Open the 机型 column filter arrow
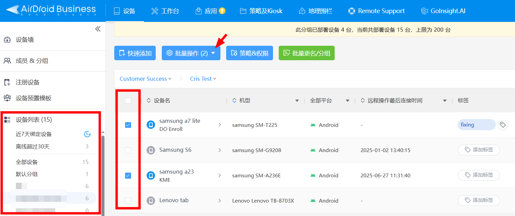This screenshot has height=216, width=515. point(297,101)
